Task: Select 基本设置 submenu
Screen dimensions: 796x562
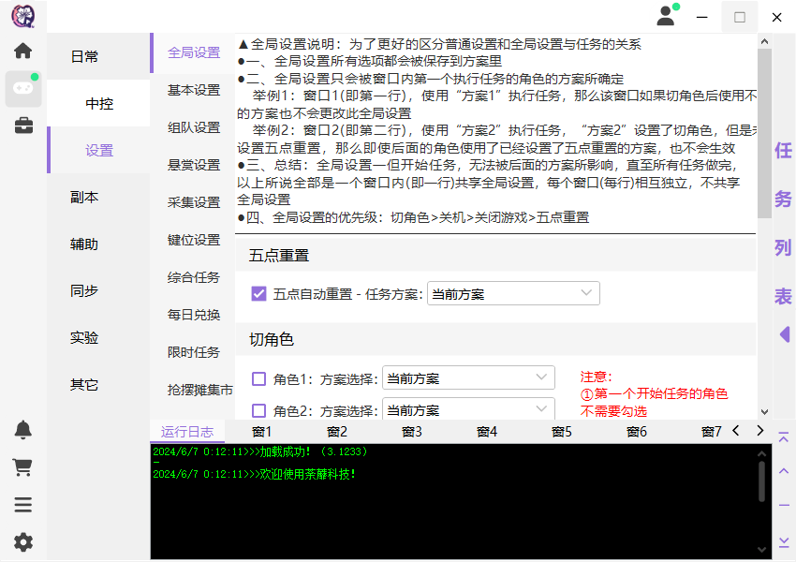Action: pyautogui.click(x=194, y=90)
